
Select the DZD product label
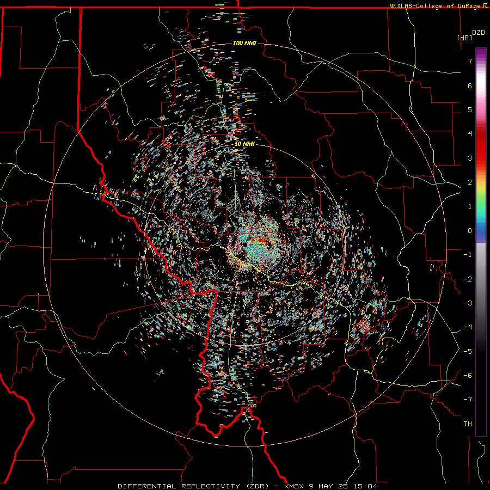[479, 33]
